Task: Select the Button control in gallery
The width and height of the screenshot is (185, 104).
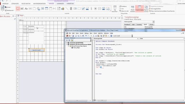Action: click(30, 9)
